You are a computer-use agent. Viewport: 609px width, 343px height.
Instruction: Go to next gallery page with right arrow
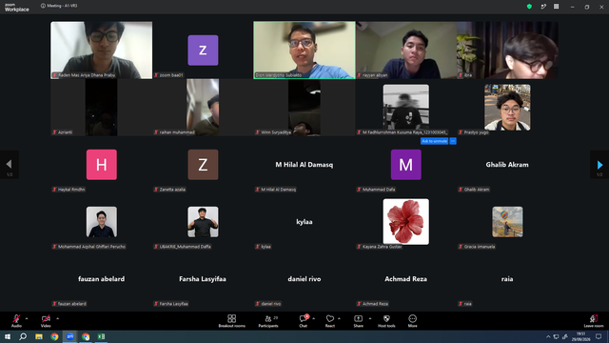point(599,165)
